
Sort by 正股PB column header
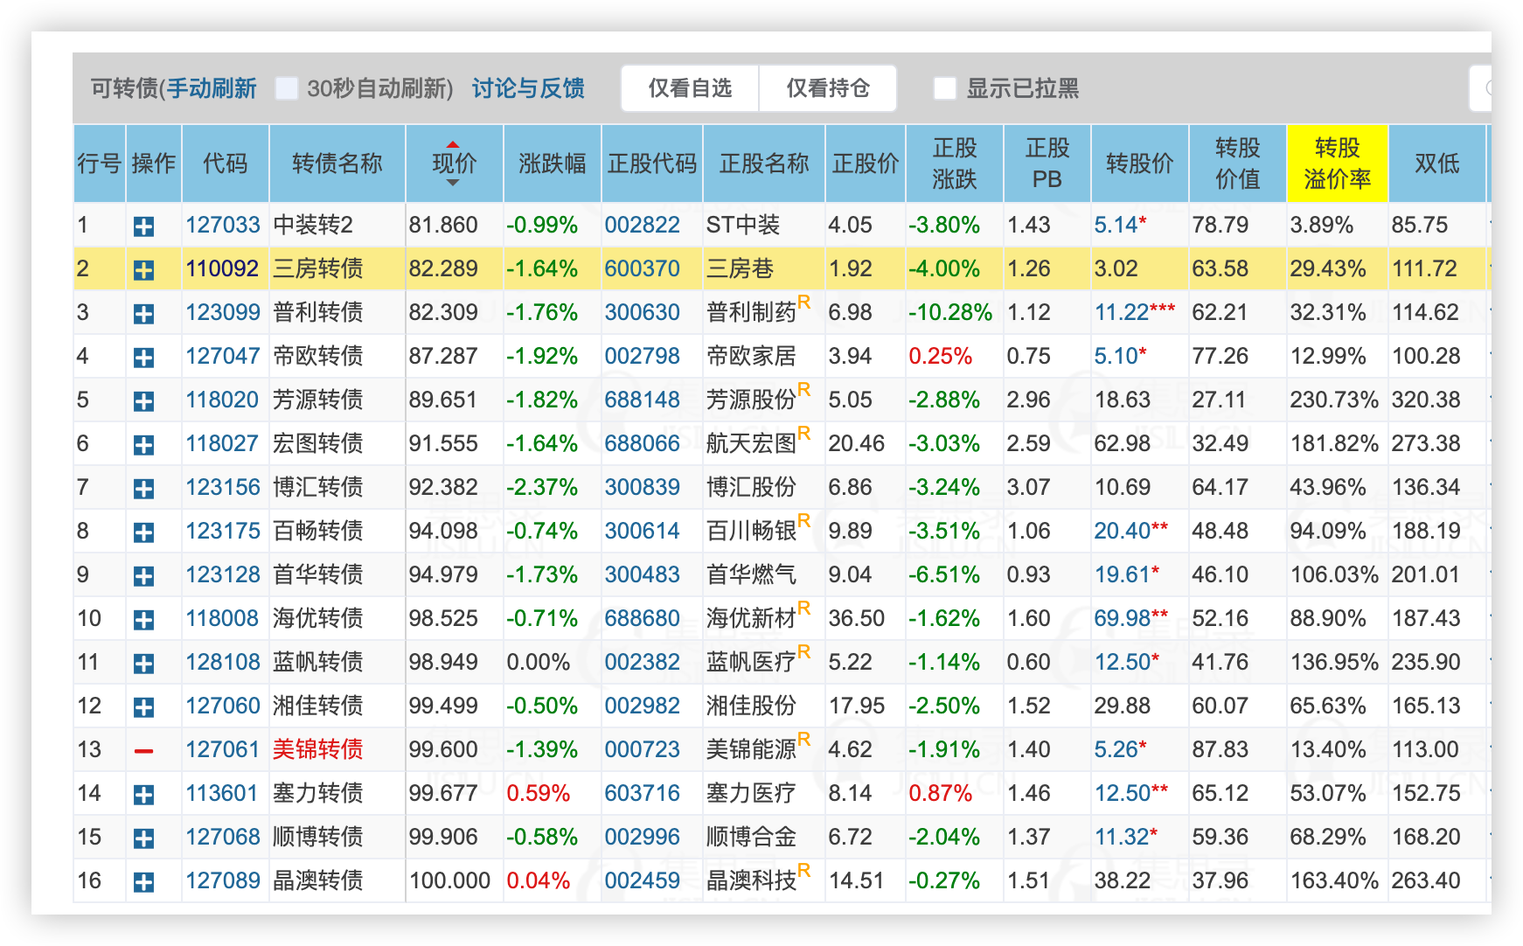pyautogui.click(x=1047, y=163)
